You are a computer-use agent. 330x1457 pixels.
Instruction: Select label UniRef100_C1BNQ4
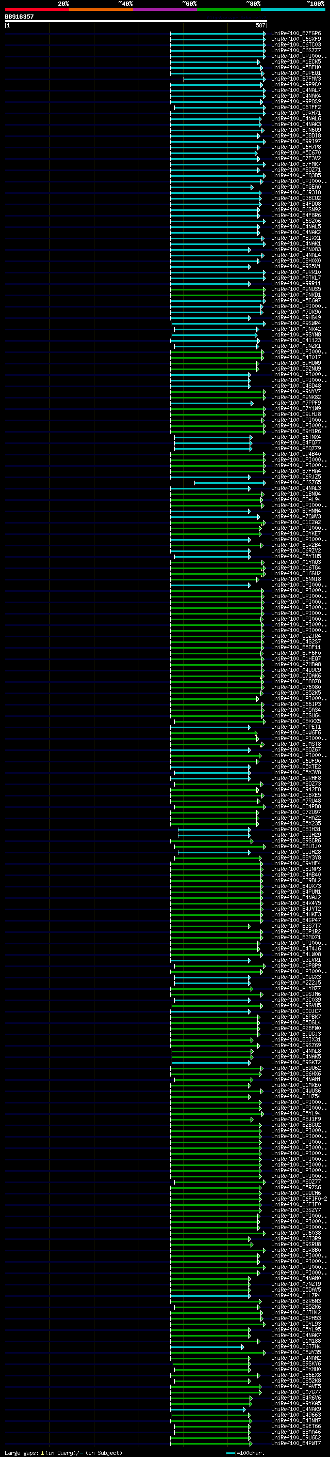pos(296,494)
